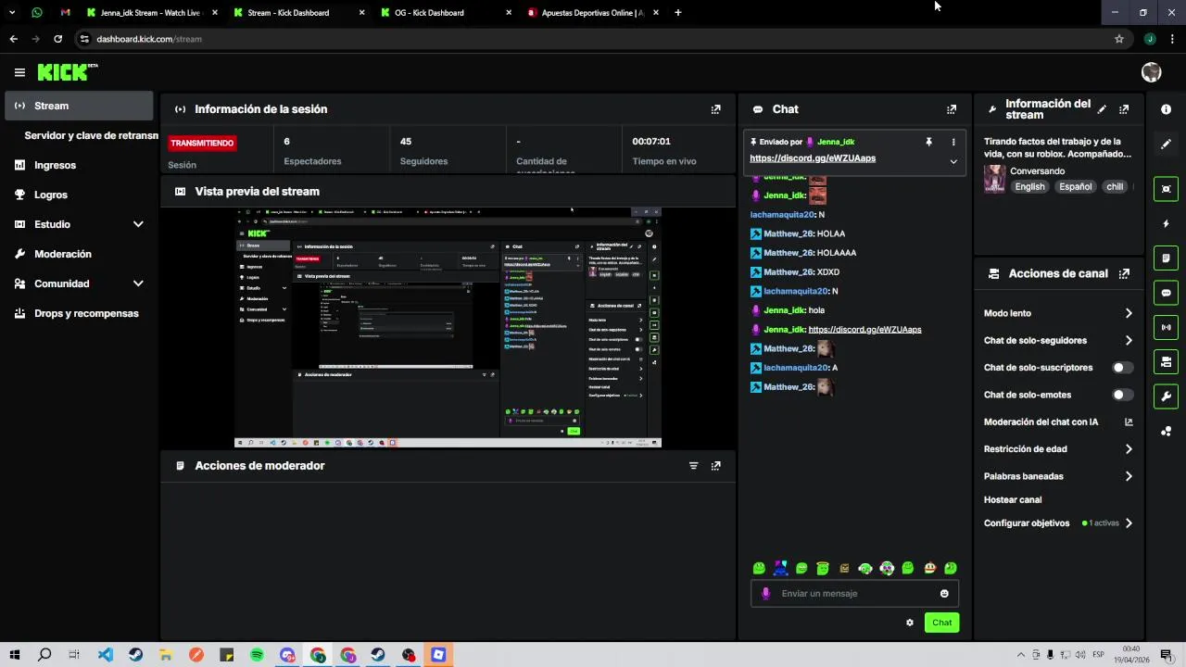Toggle the channel actions widget icon in sidebar
Screen dimensions: 1186x667
pyautogui.click(x=1166, y=361)
